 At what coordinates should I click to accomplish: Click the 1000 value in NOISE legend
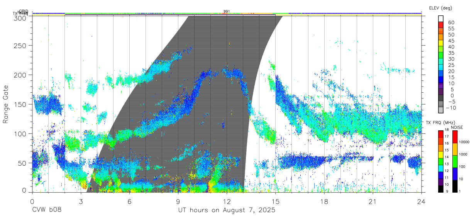(x=463, y=154)
